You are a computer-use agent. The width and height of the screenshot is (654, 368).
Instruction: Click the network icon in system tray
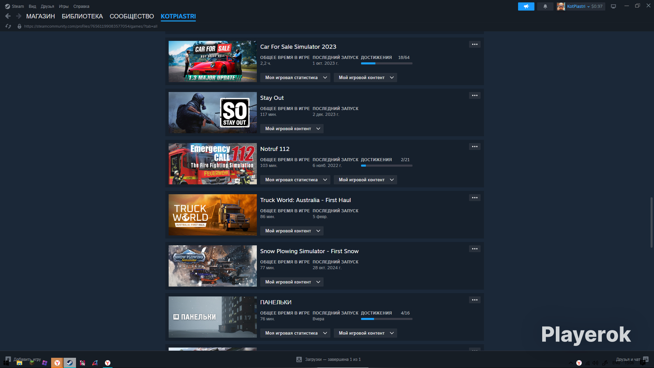(x=587, y=363)
